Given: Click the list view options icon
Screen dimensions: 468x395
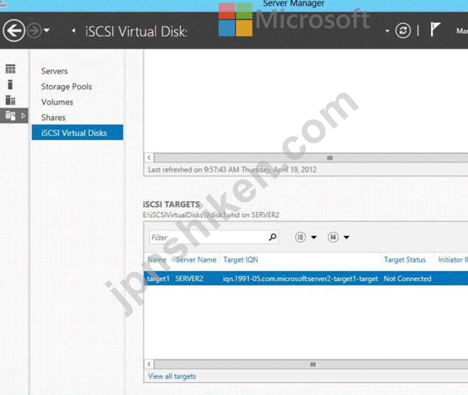Looking at the screenshot, I should [x=300, y=237].
